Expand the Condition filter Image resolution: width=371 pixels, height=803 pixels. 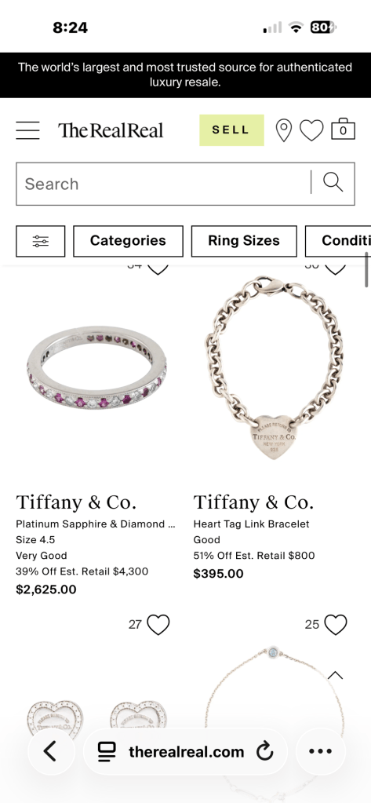[x=338, y=241]
